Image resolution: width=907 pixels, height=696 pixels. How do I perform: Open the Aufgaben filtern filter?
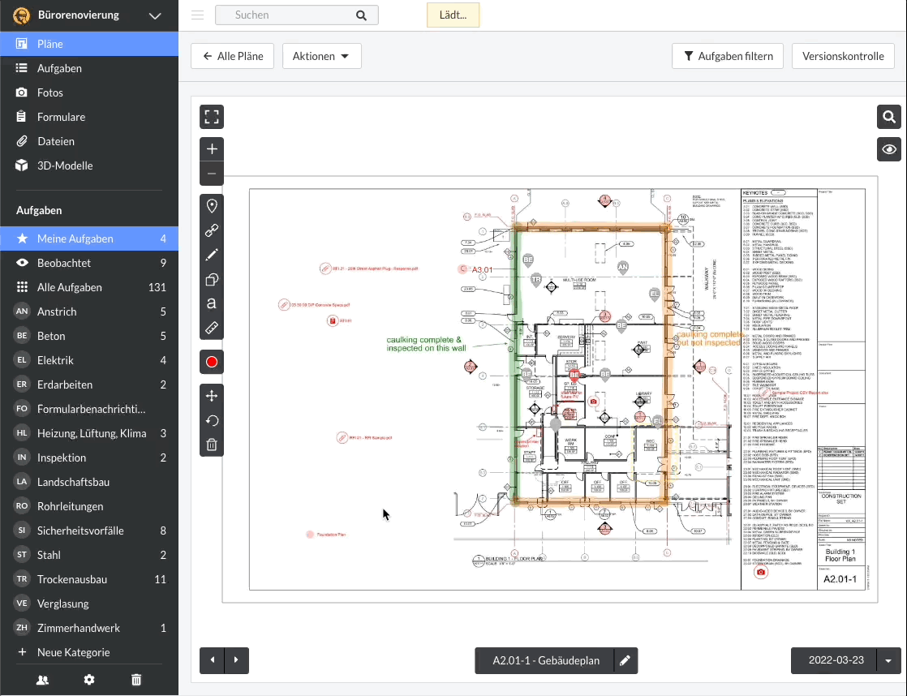pyautogui.click(x=728, y=56)
